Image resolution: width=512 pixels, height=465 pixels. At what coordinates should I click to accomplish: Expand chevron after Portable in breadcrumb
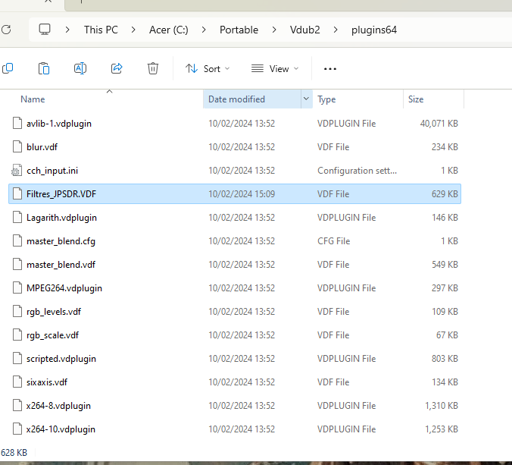tap(274, 30)
